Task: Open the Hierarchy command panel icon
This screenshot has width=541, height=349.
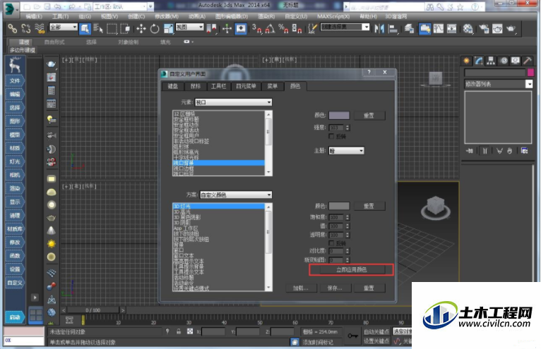Action: click(x=491, y=61)
